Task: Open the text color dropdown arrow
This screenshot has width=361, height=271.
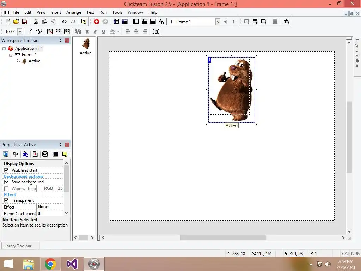Action: (118, 31)
